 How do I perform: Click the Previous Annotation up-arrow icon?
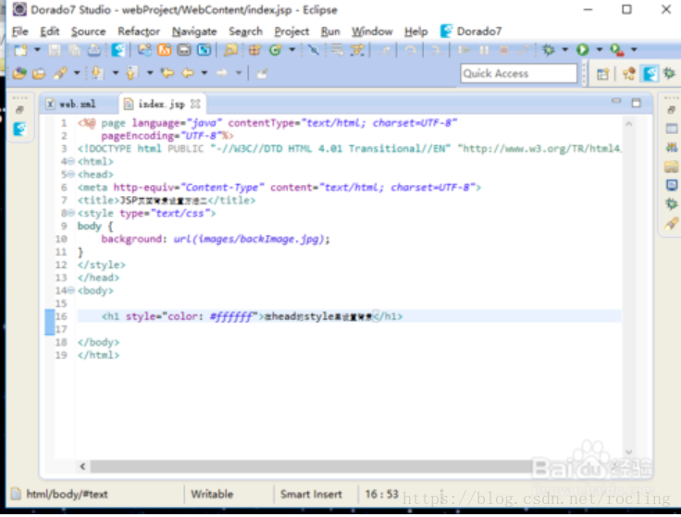[x=131, y=73]
